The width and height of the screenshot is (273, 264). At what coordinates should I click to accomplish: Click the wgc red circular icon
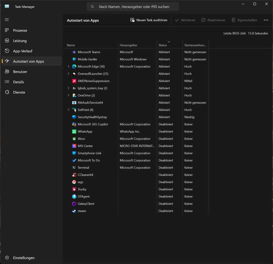point(74,182)
